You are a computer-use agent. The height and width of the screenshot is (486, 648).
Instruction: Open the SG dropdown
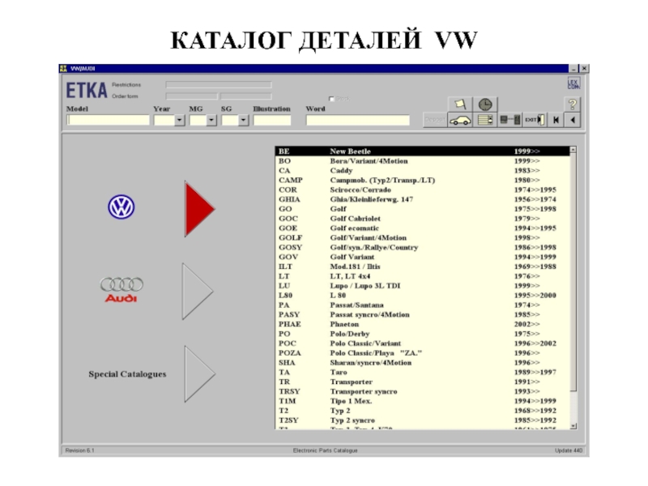tap(244, 120)
